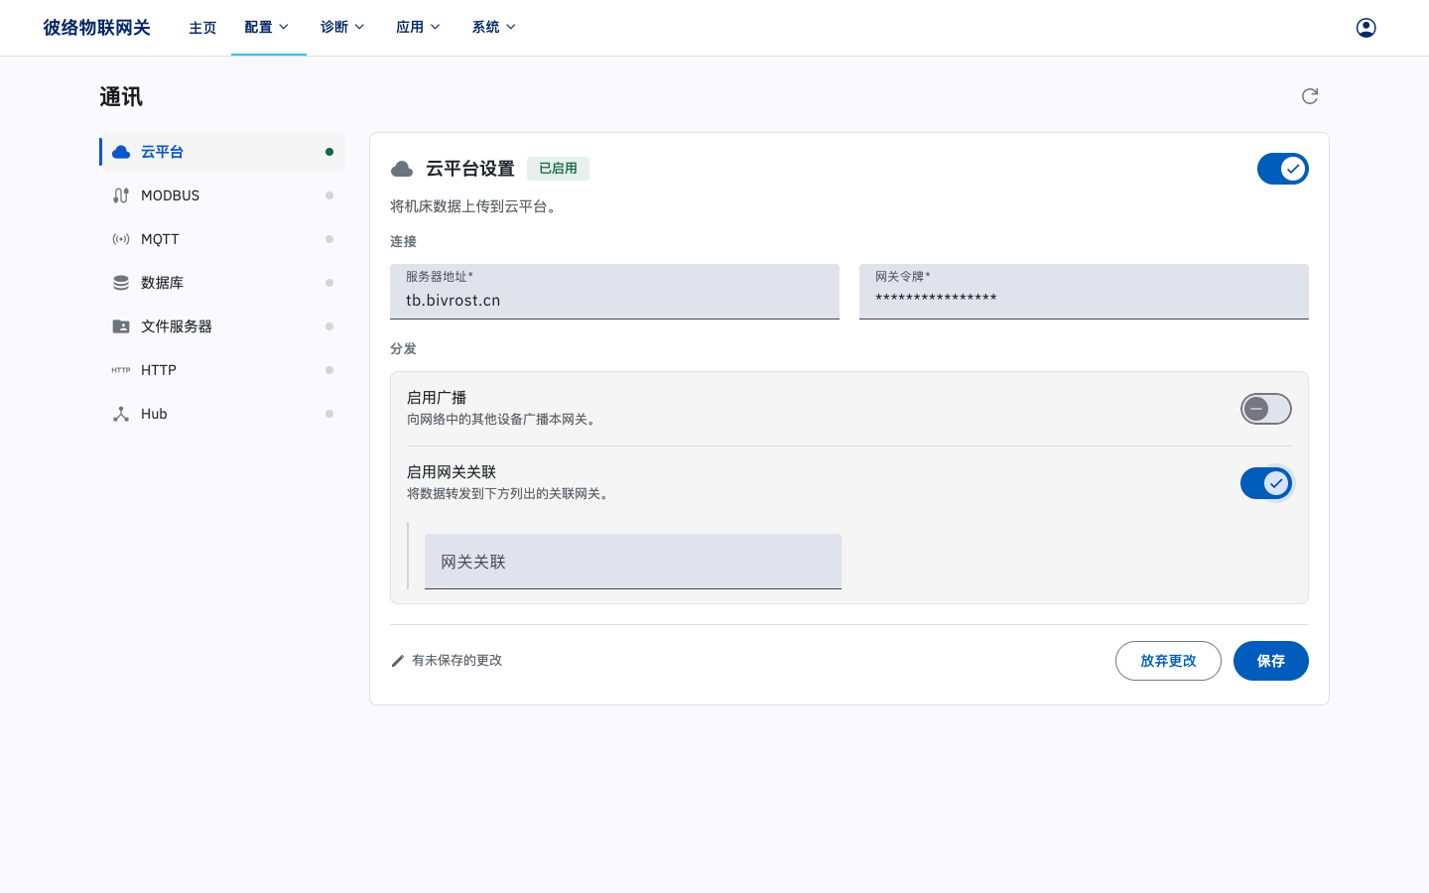
Task: Click the pencil icon for unsaved changes
Action: coord(398,661)
